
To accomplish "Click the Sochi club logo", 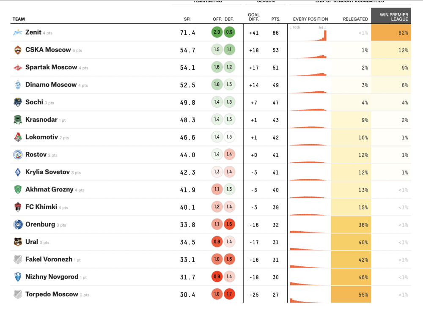I will tap(17, 102).
